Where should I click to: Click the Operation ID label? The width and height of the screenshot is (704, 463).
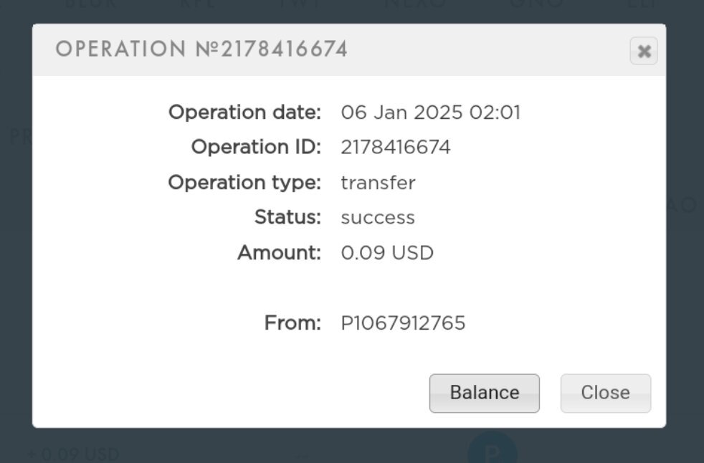tap(256, 148)
